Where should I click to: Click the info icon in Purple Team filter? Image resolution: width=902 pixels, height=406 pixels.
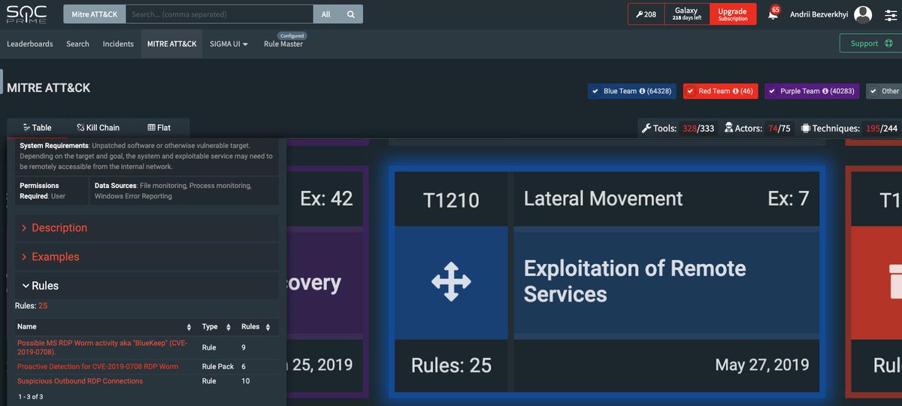[x=825, y=91]
